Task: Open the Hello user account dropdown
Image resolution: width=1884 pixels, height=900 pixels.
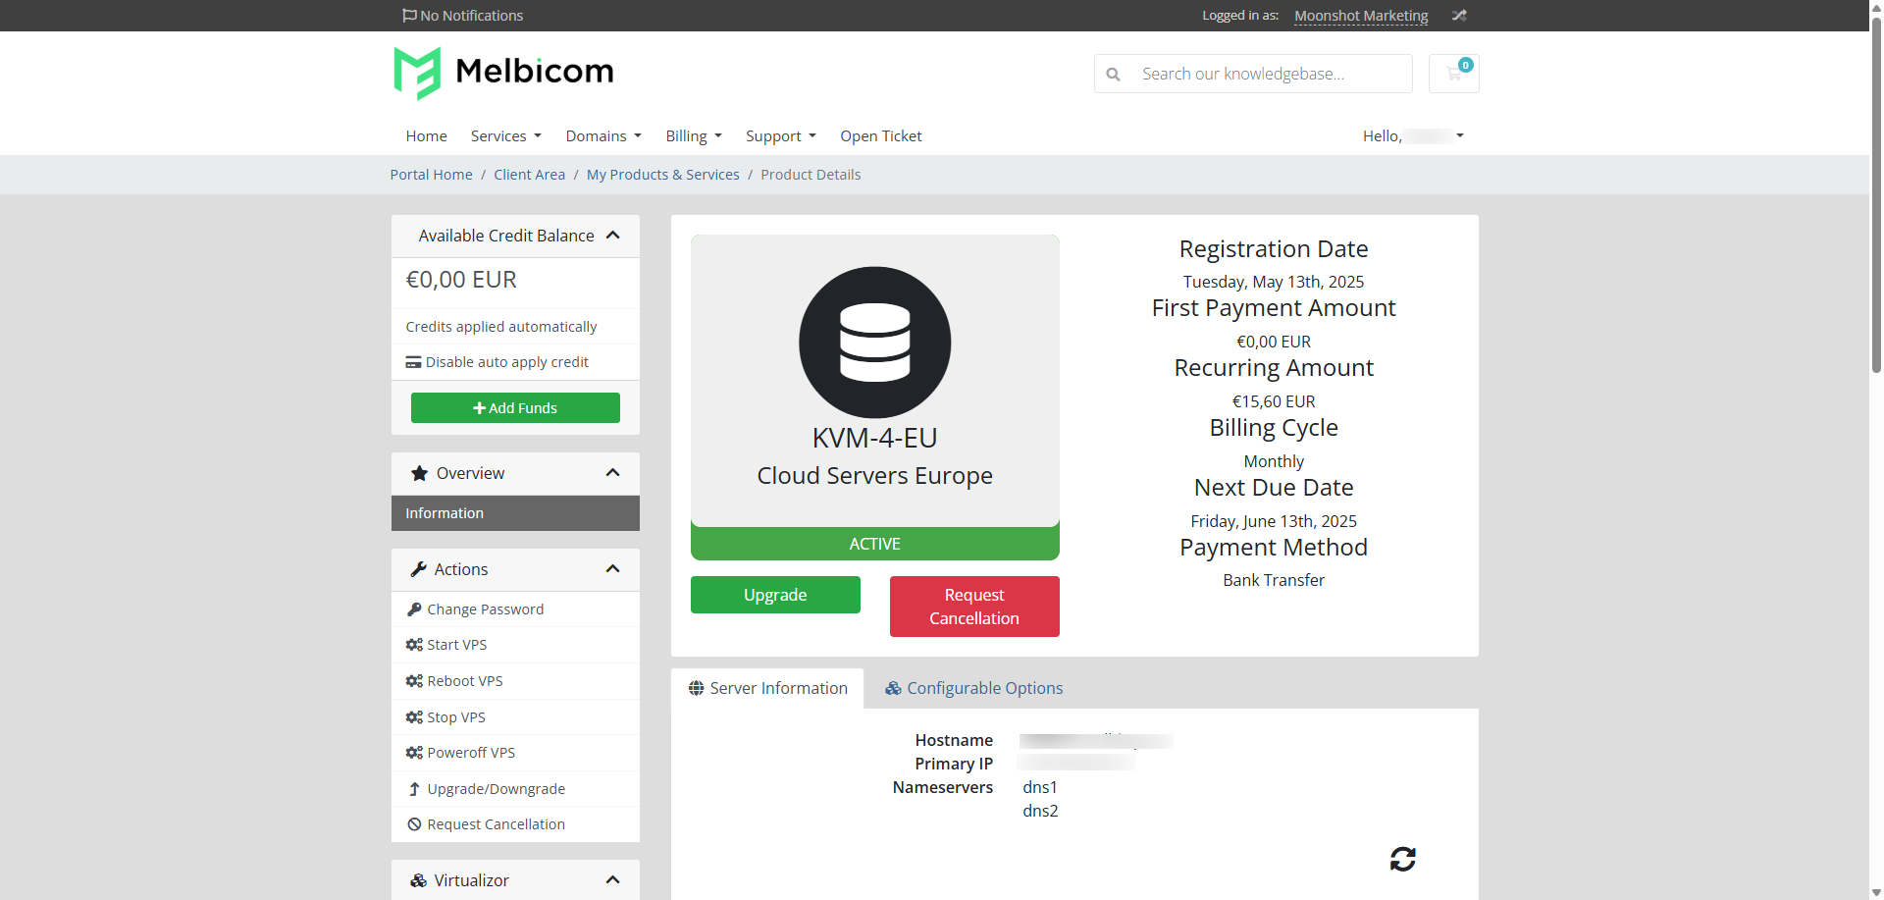Action: (x=1413, y=136)
